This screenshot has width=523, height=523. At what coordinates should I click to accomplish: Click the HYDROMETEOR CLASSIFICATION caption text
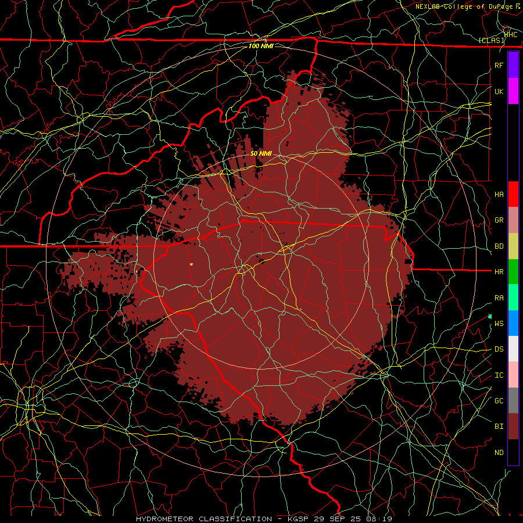(204, 519)
